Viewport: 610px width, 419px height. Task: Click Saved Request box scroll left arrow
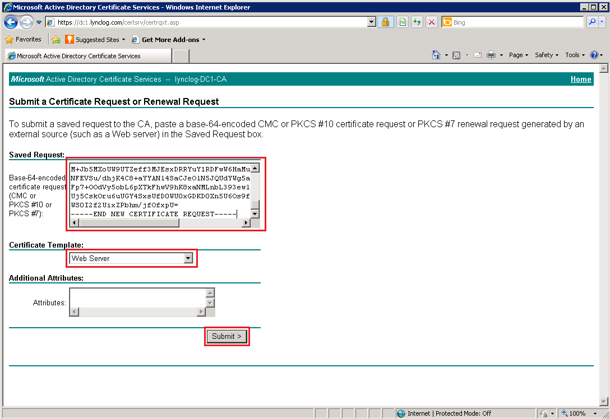(x=75, y=223)
